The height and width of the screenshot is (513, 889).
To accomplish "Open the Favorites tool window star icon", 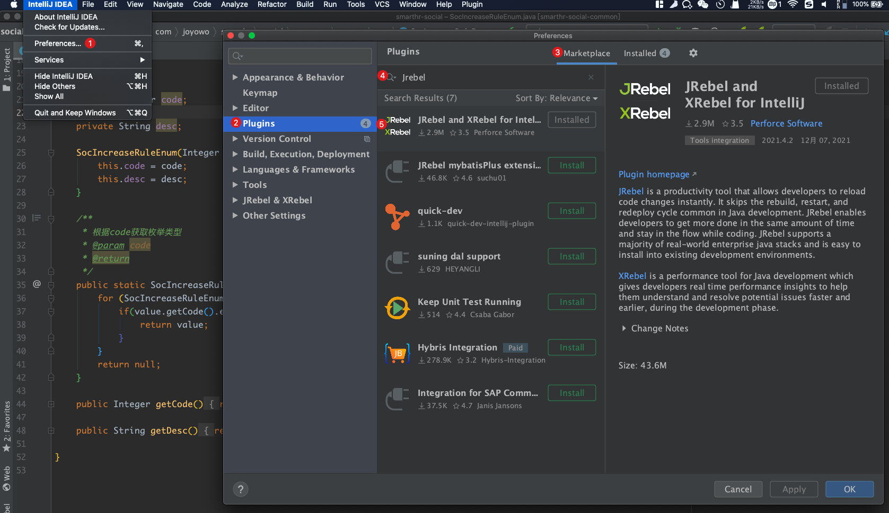I will (6, 448).
